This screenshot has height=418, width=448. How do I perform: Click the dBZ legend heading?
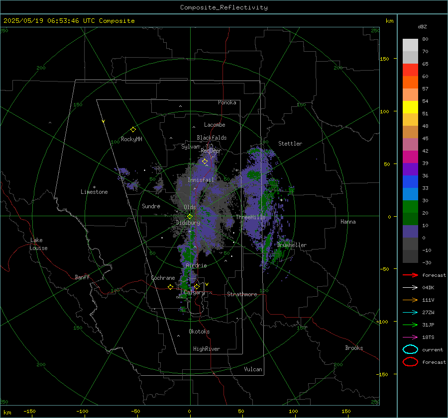(422, 27)
